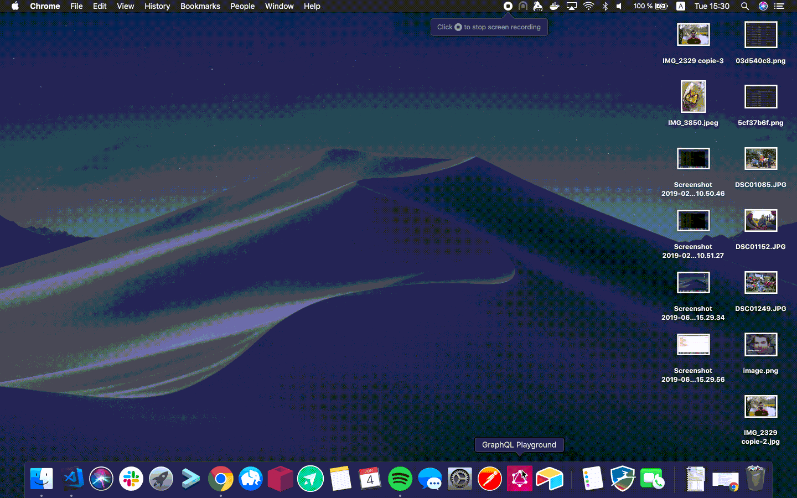Image resolution: width=797 pixels, height=498 pixels.
Task: Open the Bookmarks menu
Action: tap(200, 6)
